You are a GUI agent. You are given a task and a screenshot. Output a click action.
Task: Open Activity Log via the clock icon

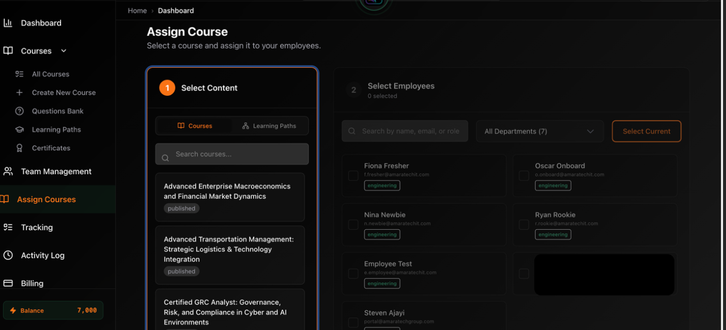point(8,255)
